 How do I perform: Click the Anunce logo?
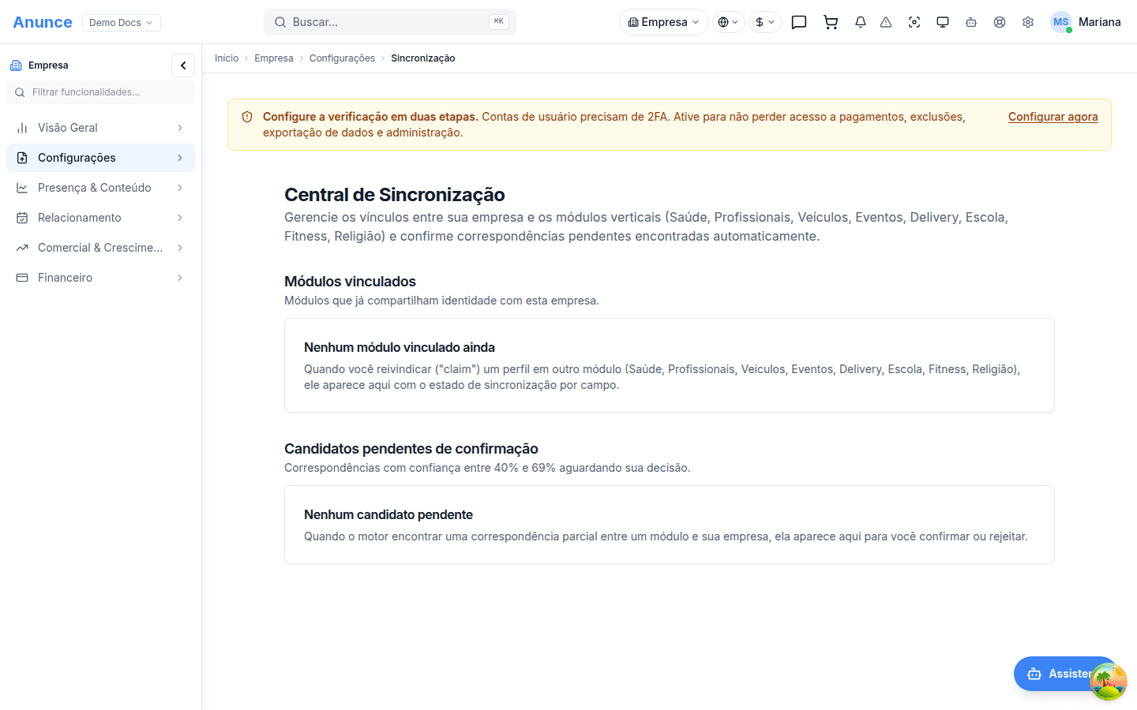(x=43, y=22)
